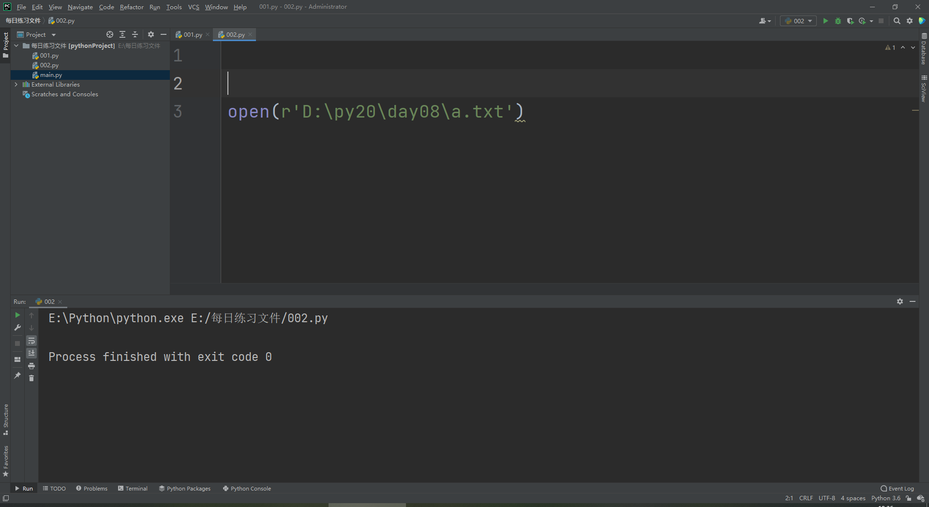Open IDE settings gear in top toolbar
929x507 pixels.
(x=910, y=21)
